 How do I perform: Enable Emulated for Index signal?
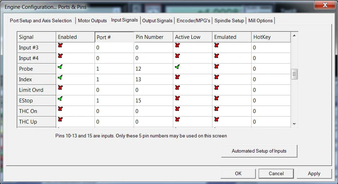[x=217, y=77]
